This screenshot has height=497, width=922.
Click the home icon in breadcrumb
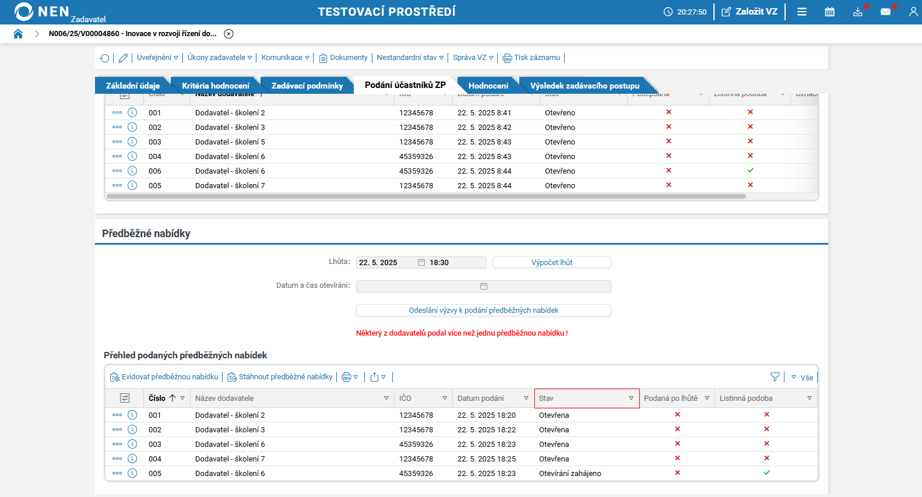tap(18, 34)
